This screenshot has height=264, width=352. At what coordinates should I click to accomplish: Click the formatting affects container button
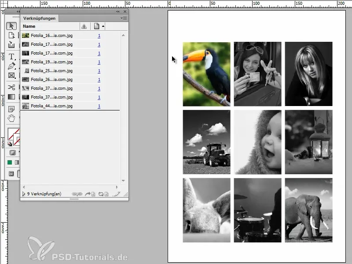(x=13, y=153)
